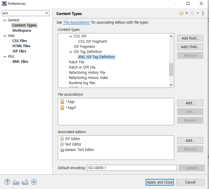Select the Web category label

tap(11, 36)
